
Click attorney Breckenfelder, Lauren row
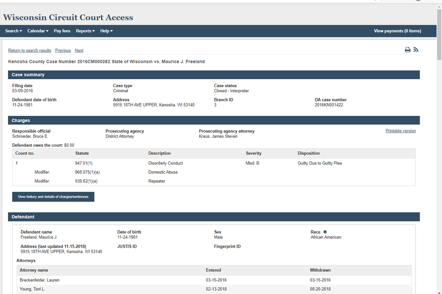[214, 280]
